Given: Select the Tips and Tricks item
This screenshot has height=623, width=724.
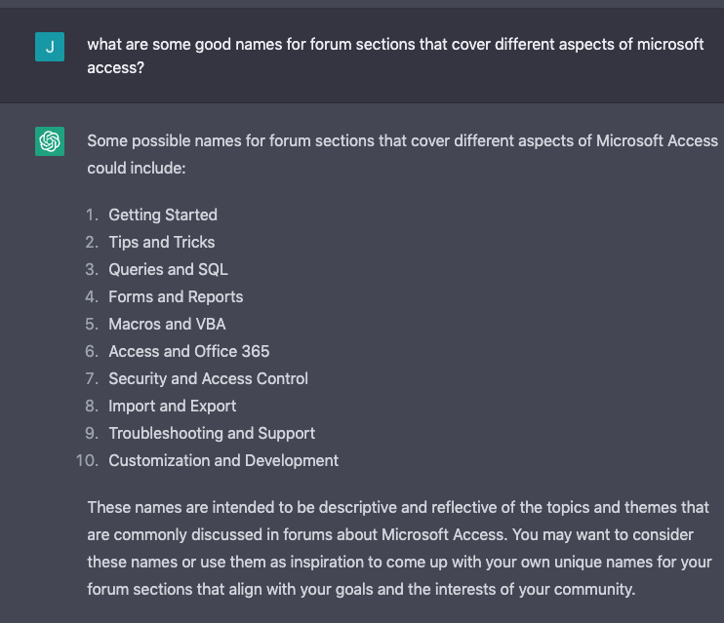Looking at the screenshot, I should click(162, 242).
